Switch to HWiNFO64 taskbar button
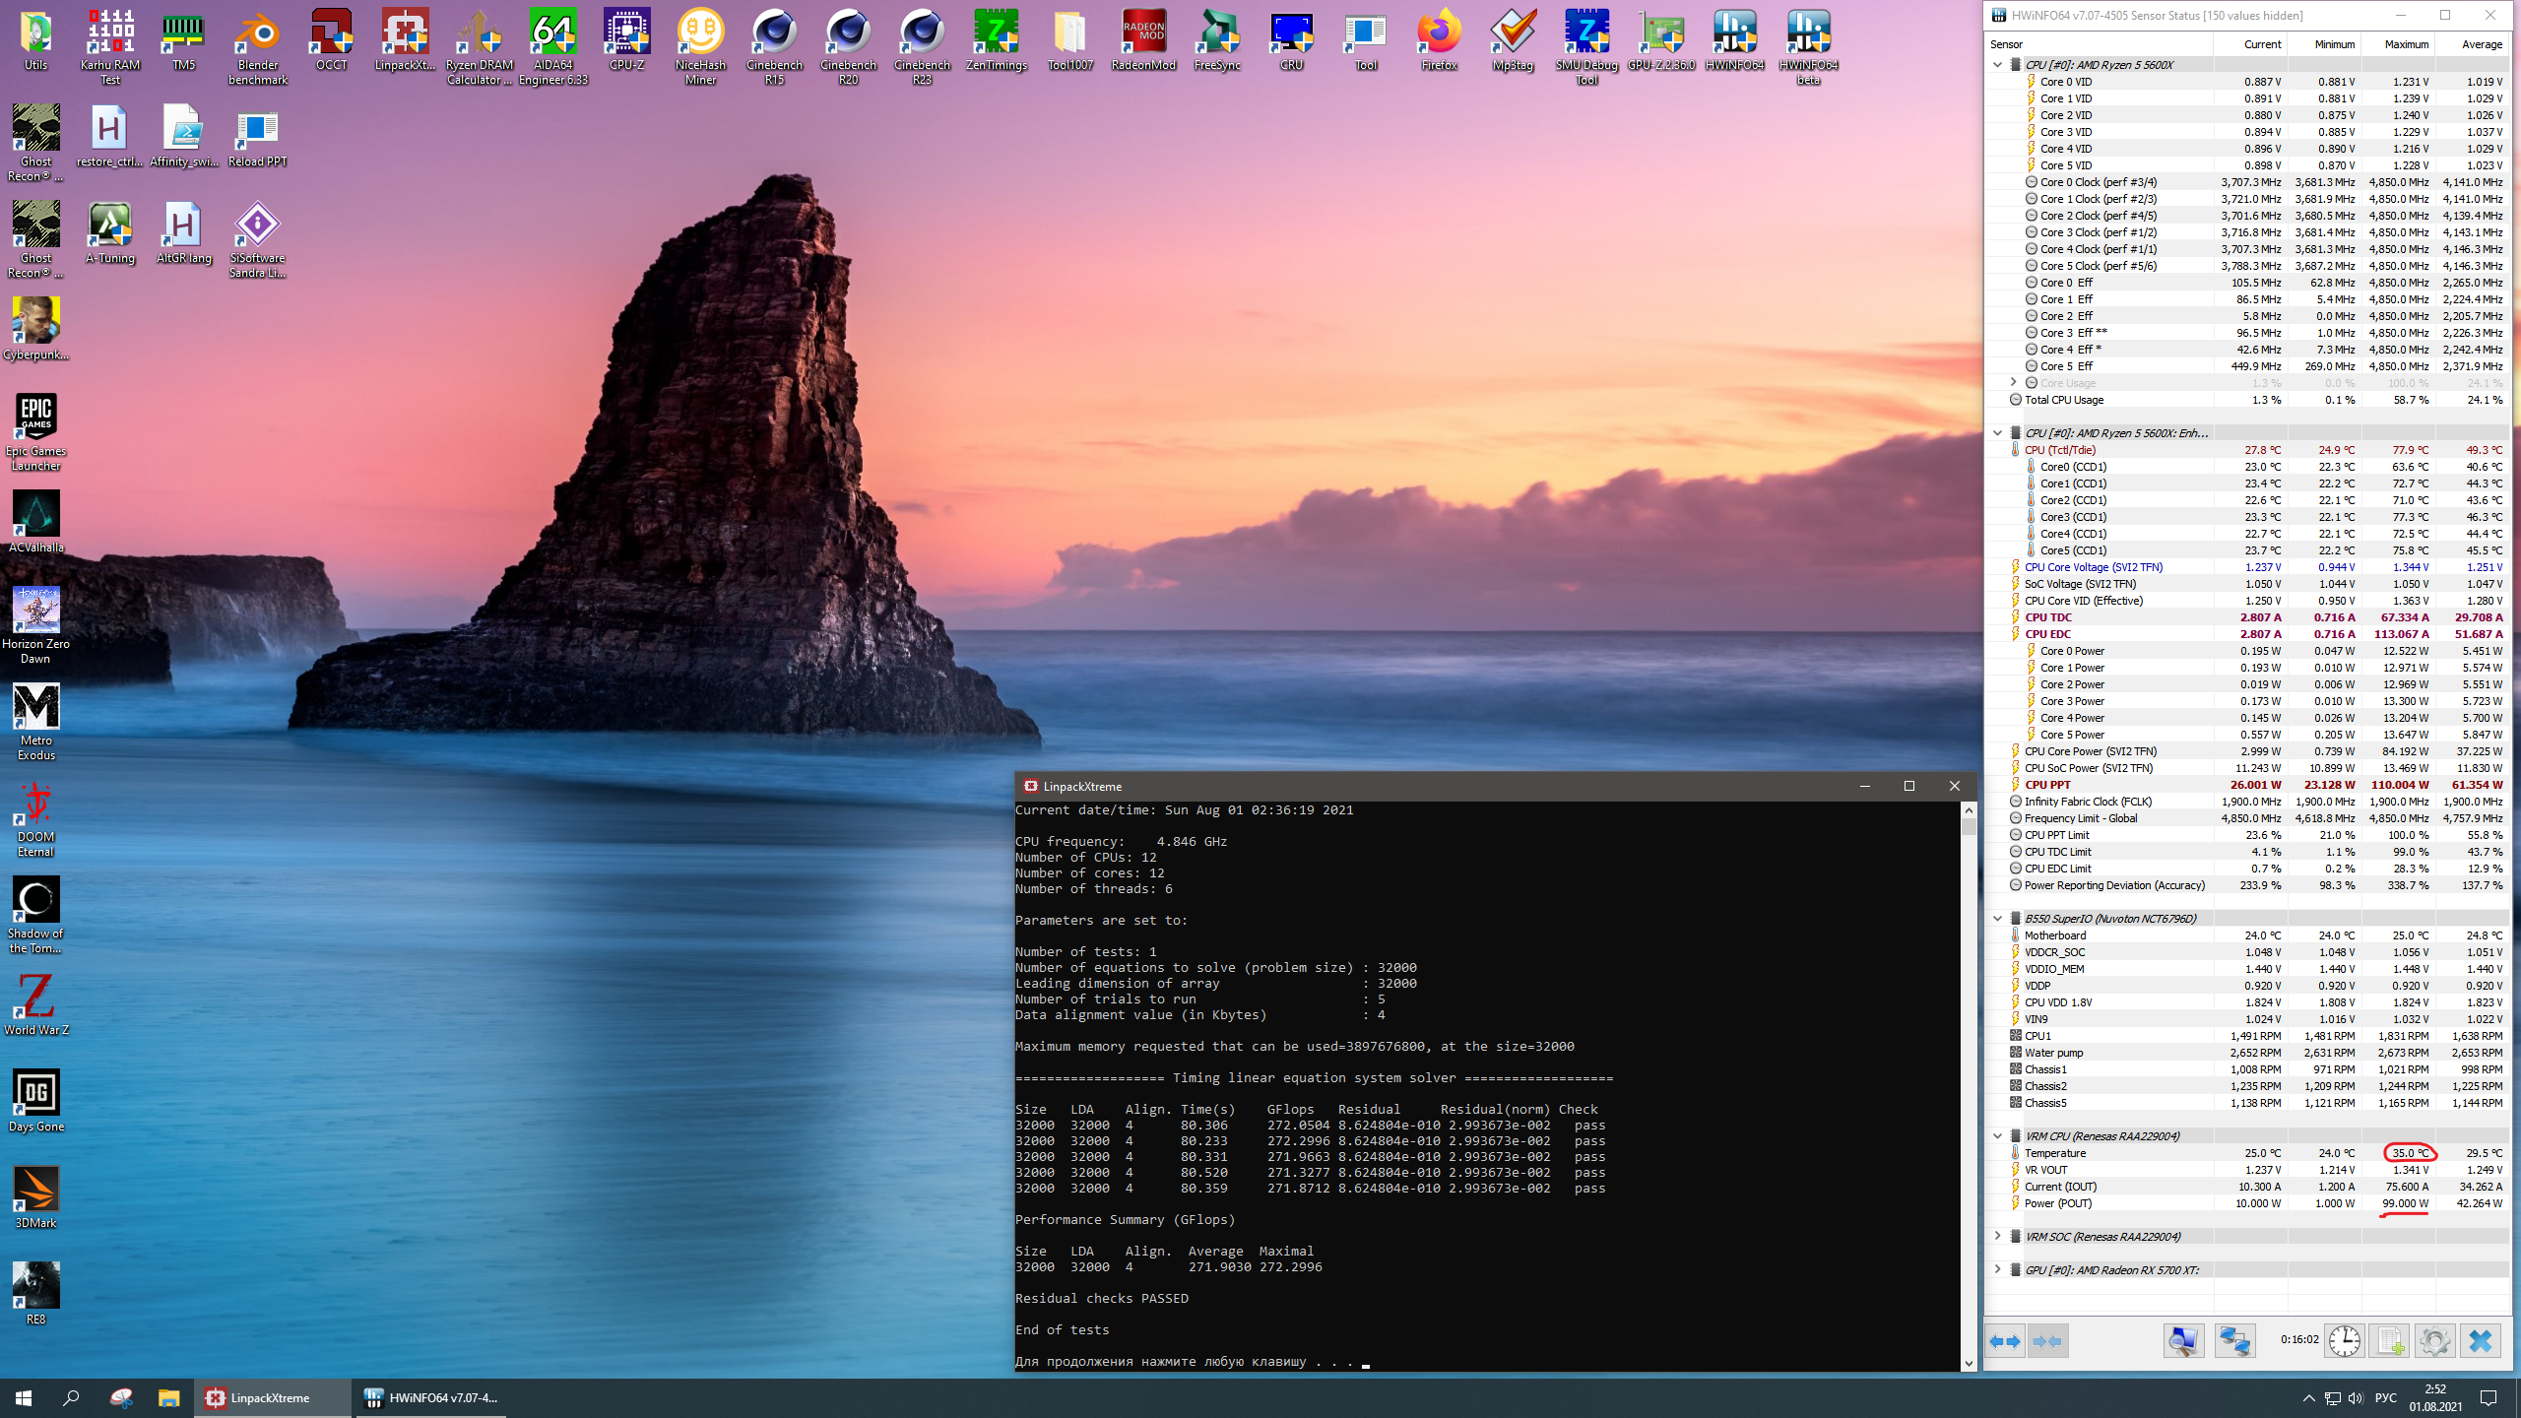 [x=430, y=1397]
